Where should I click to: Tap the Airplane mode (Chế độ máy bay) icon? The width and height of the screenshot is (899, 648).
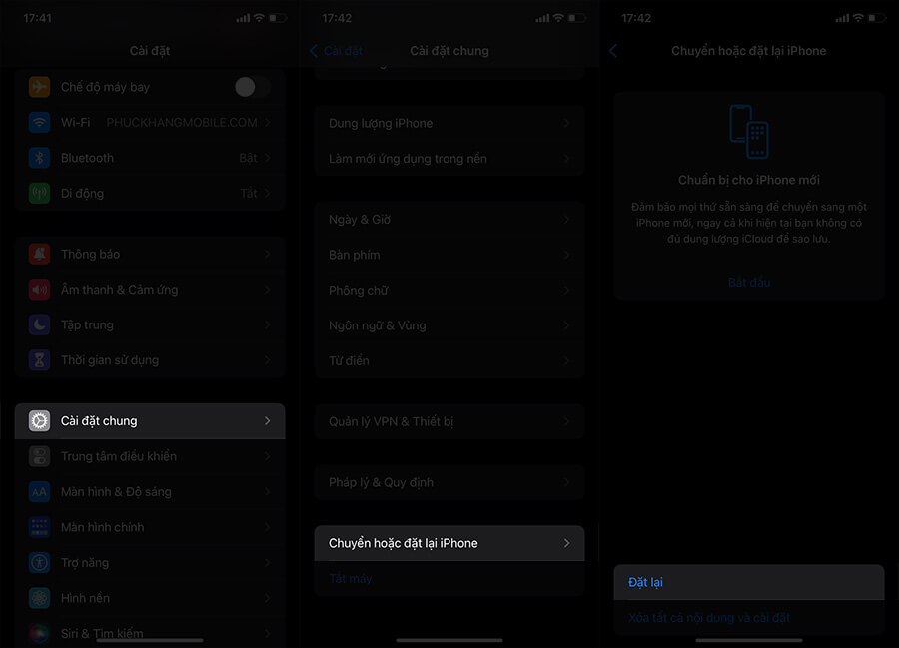(40, 87)
